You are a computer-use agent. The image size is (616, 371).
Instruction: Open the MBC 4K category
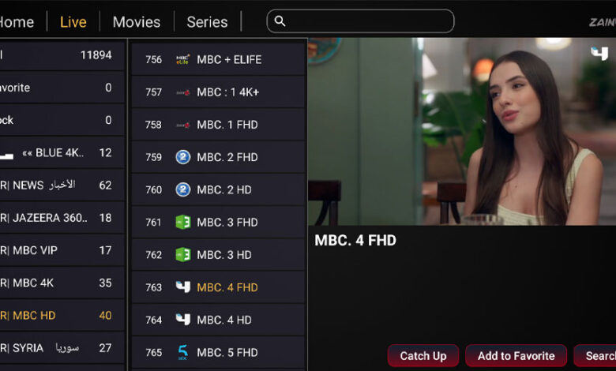coord(62,283)
